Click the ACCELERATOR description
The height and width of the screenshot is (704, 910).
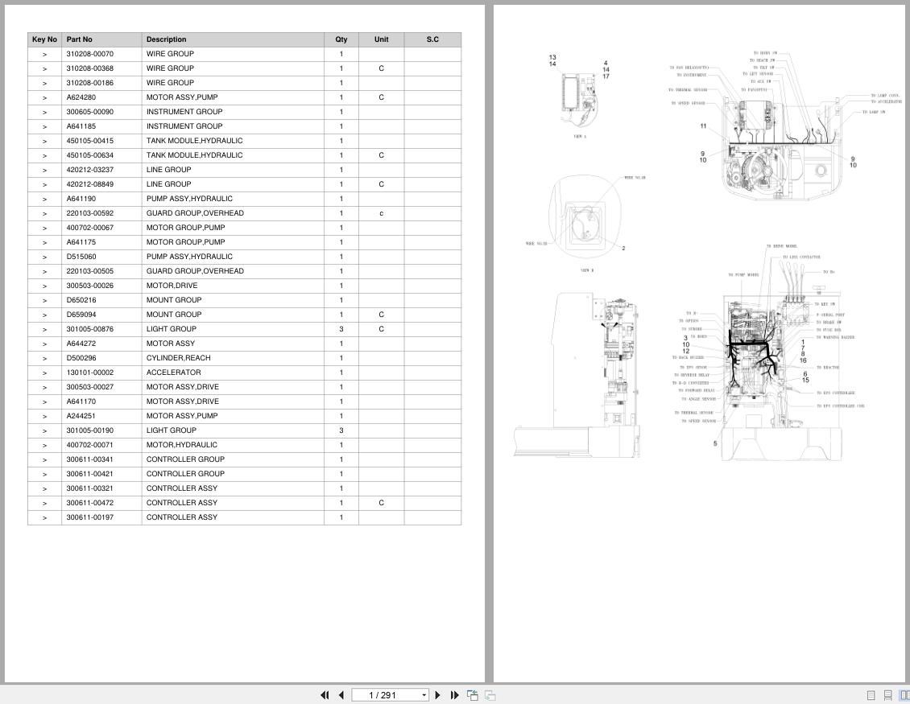pyautogui.click(x=173, y=373)
